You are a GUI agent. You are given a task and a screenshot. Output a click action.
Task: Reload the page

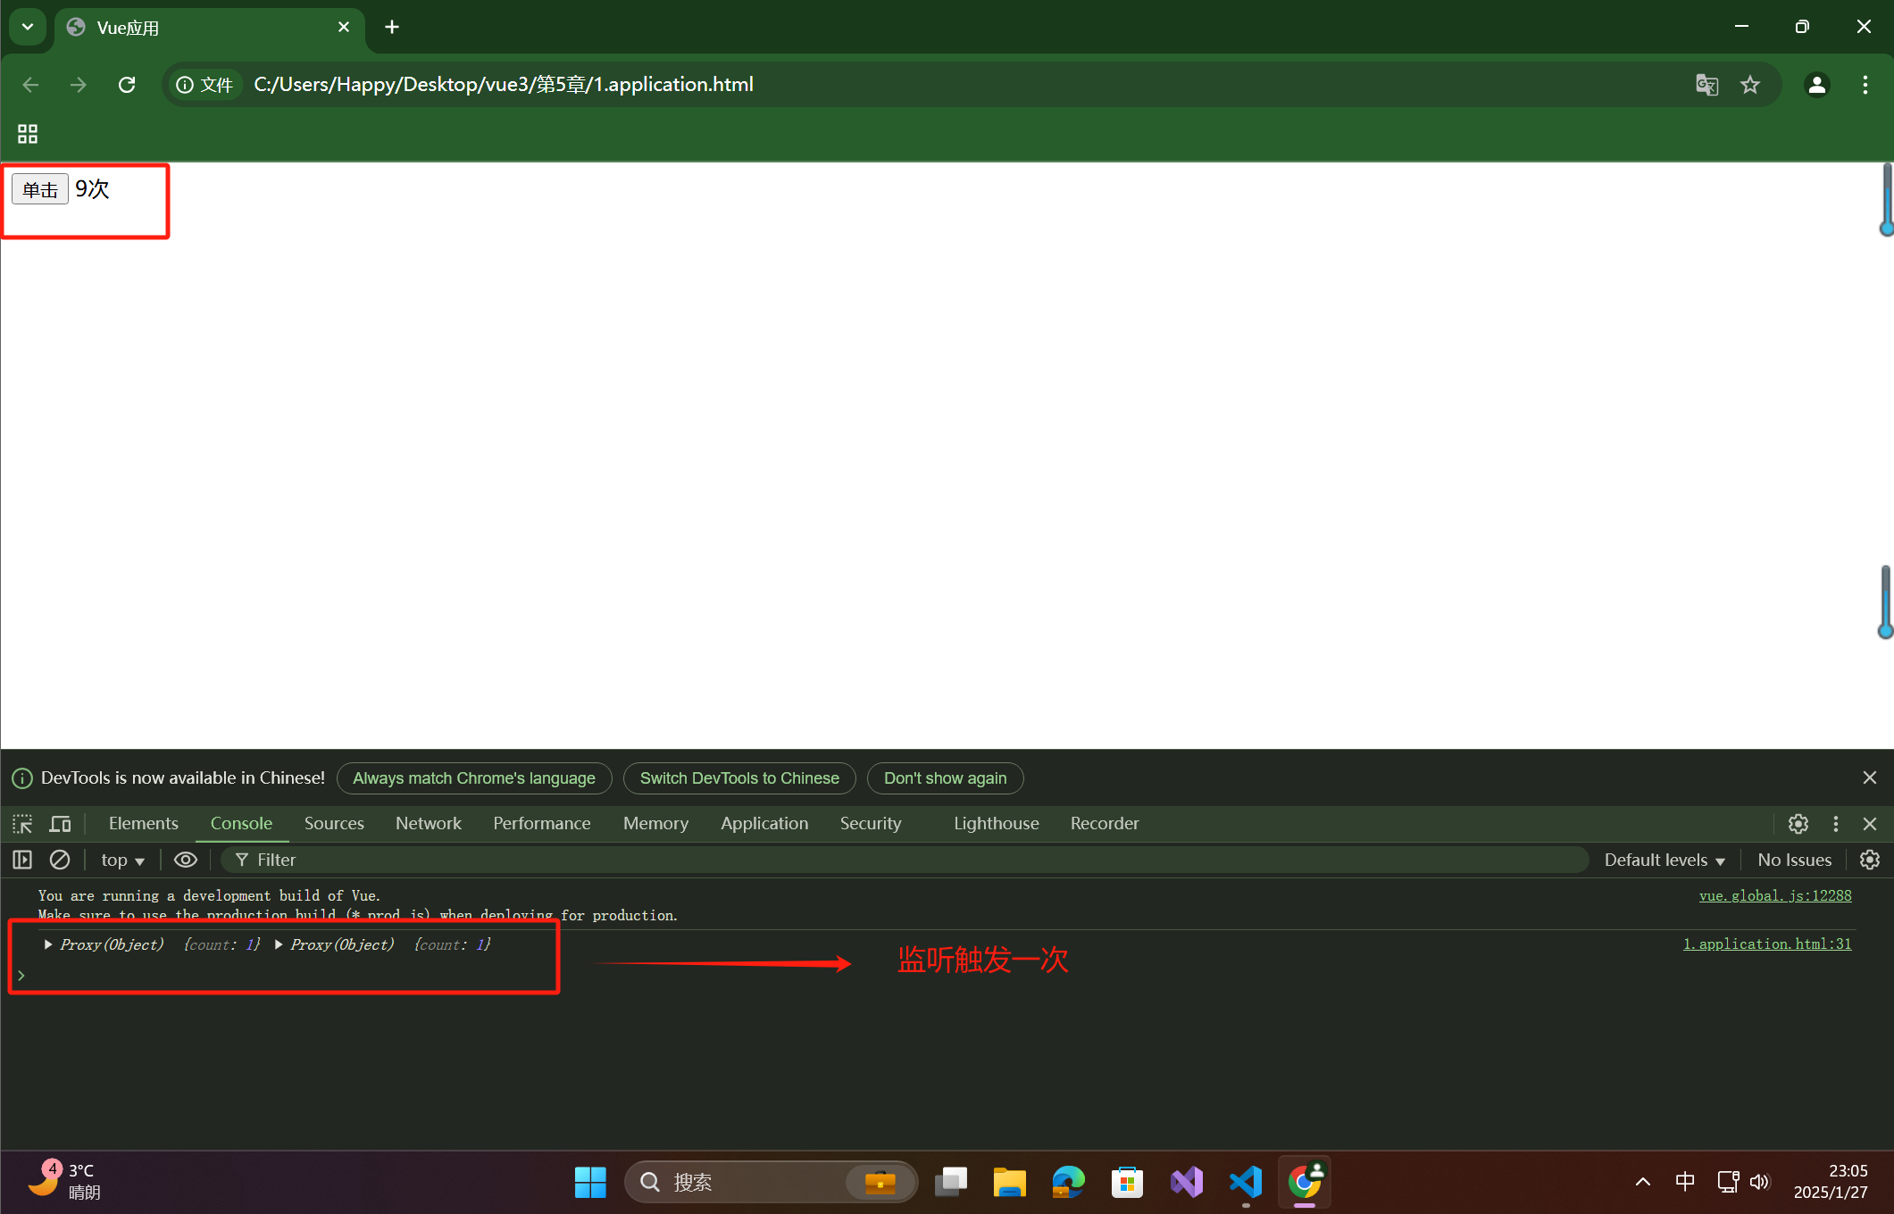(127, 85)
